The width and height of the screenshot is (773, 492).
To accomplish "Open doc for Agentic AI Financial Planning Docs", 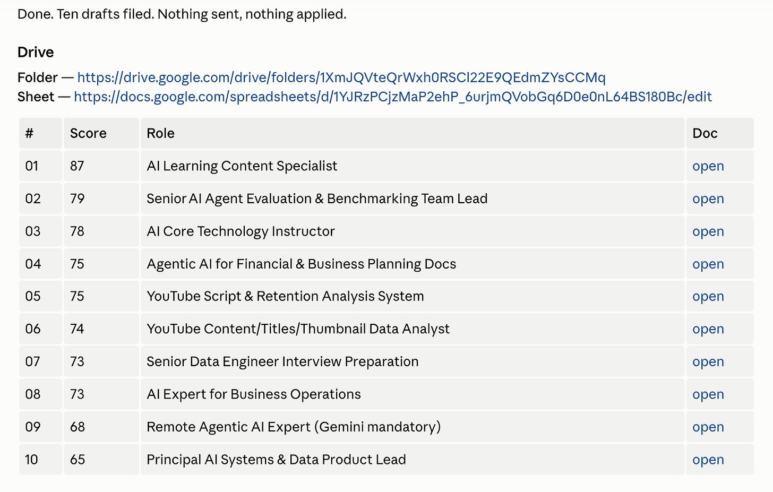I will 708,264.
